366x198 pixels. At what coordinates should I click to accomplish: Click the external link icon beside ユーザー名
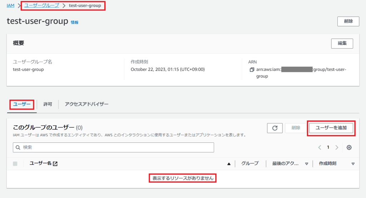coord(55,164)
